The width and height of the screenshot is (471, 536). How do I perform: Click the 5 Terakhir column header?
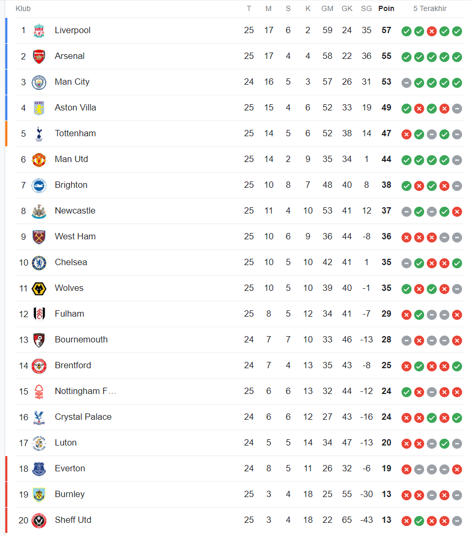pyautogui.click(x=430, y=8)
